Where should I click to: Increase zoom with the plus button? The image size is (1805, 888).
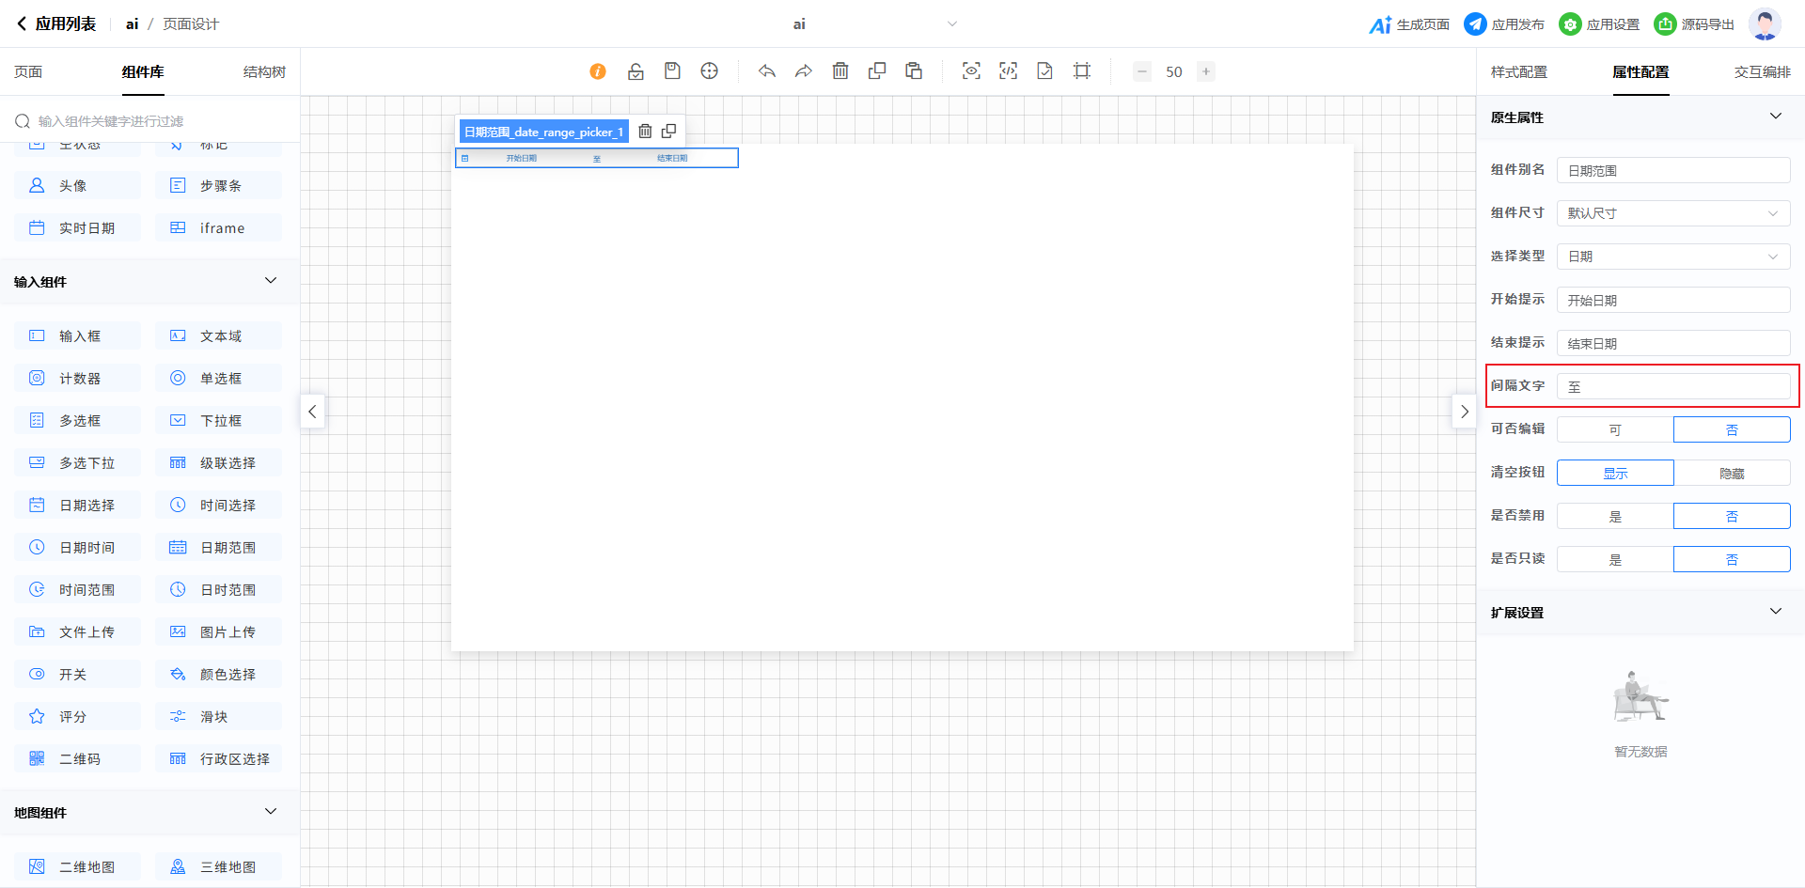(x=1206, y=71)
